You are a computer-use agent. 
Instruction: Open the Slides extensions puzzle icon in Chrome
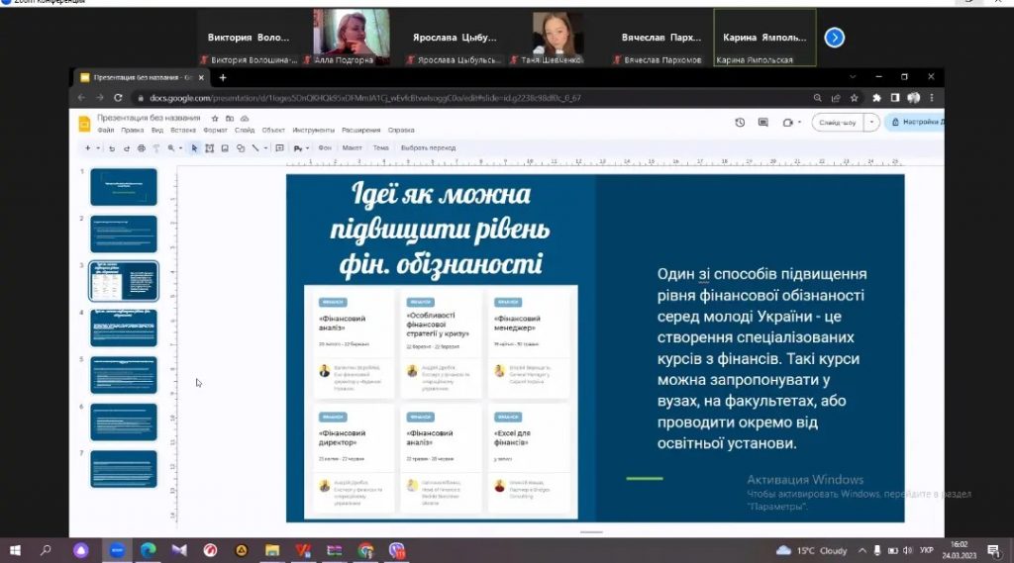coord(876,98)
